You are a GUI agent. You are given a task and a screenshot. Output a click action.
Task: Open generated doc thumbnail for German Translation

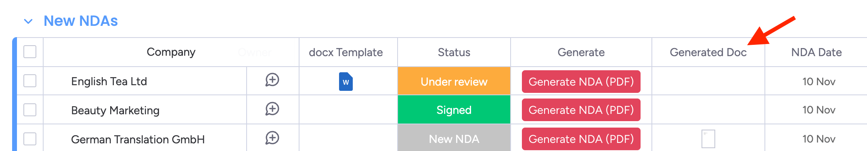click(708, 139)
